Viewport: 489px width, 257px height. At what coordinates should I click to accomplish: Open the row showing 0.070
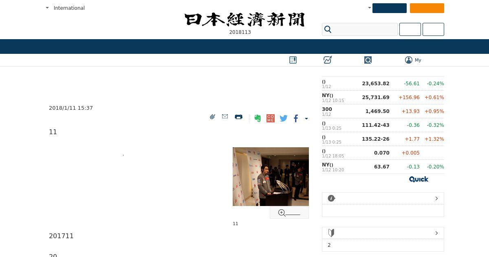383,153
